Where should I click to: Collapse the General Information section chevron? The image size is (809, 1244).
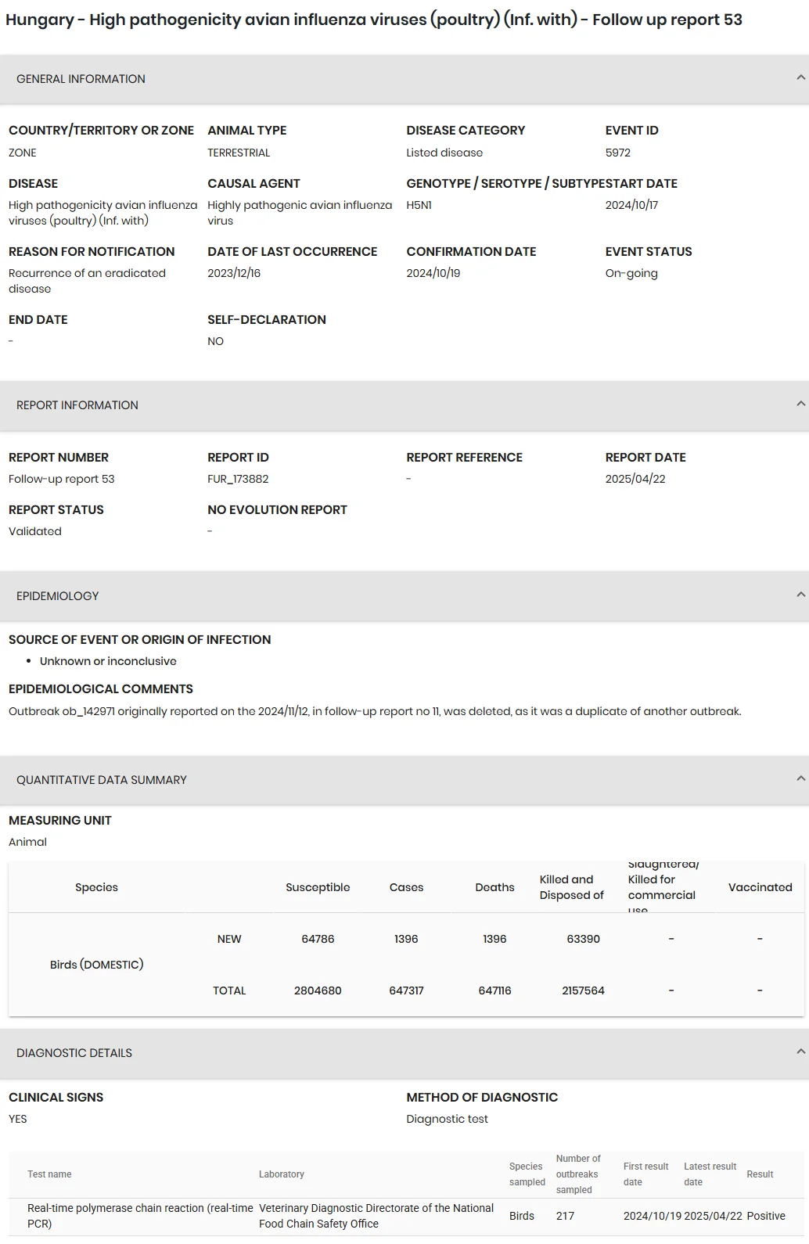(800, 77)
